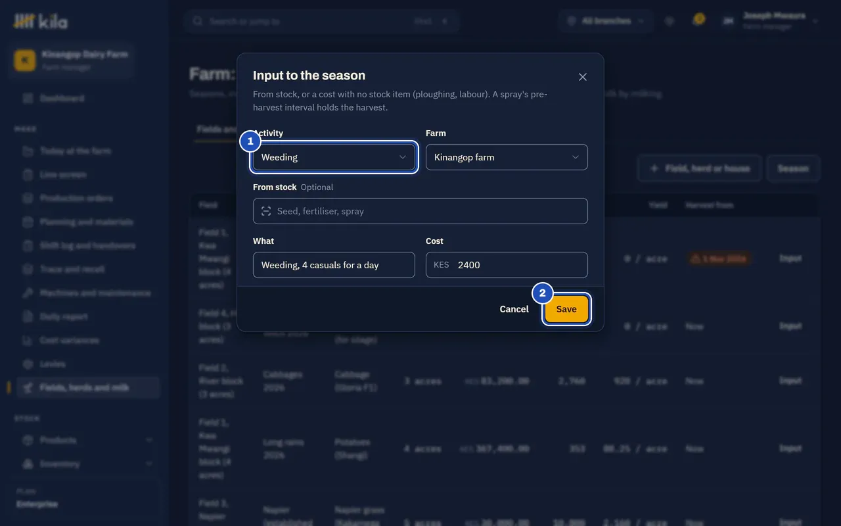This screenshot has height=526, width=841.
Task: Click the Kila logo in the sidebar
Action: [41, 22]
